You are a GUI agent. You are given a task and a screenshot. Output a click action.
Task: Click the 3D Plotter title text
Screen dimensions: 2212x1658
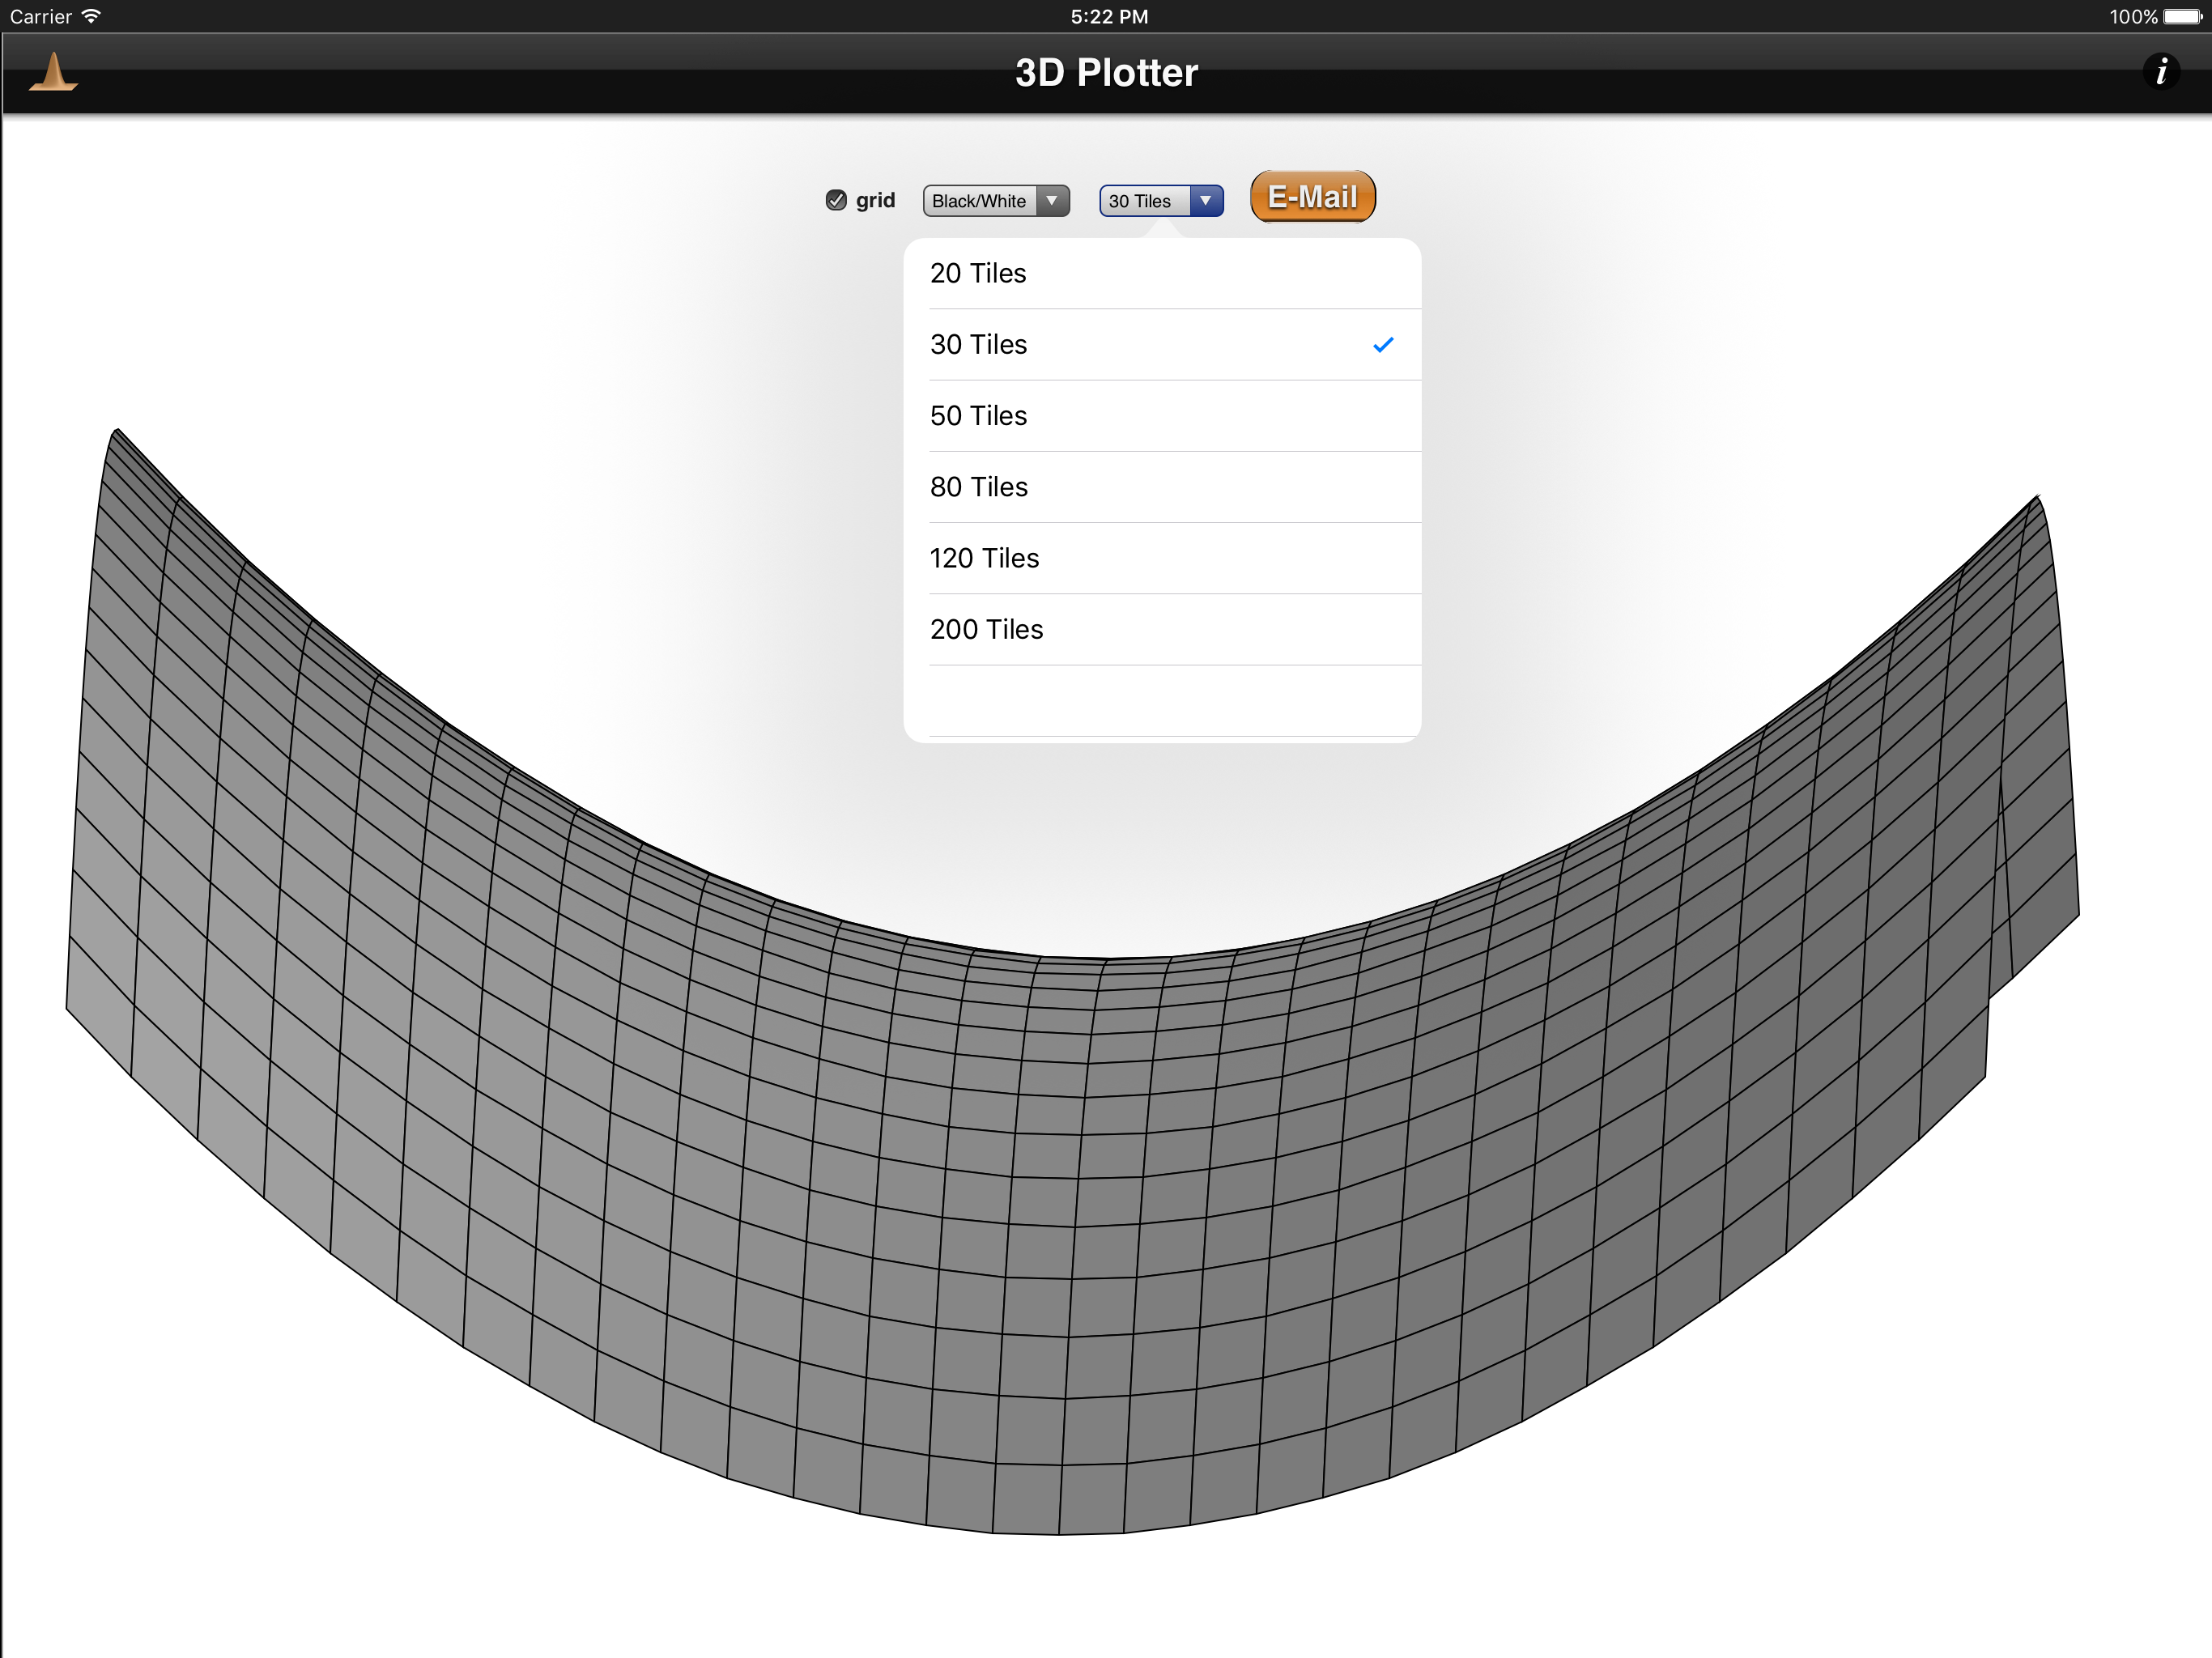tap(1106, 73)
